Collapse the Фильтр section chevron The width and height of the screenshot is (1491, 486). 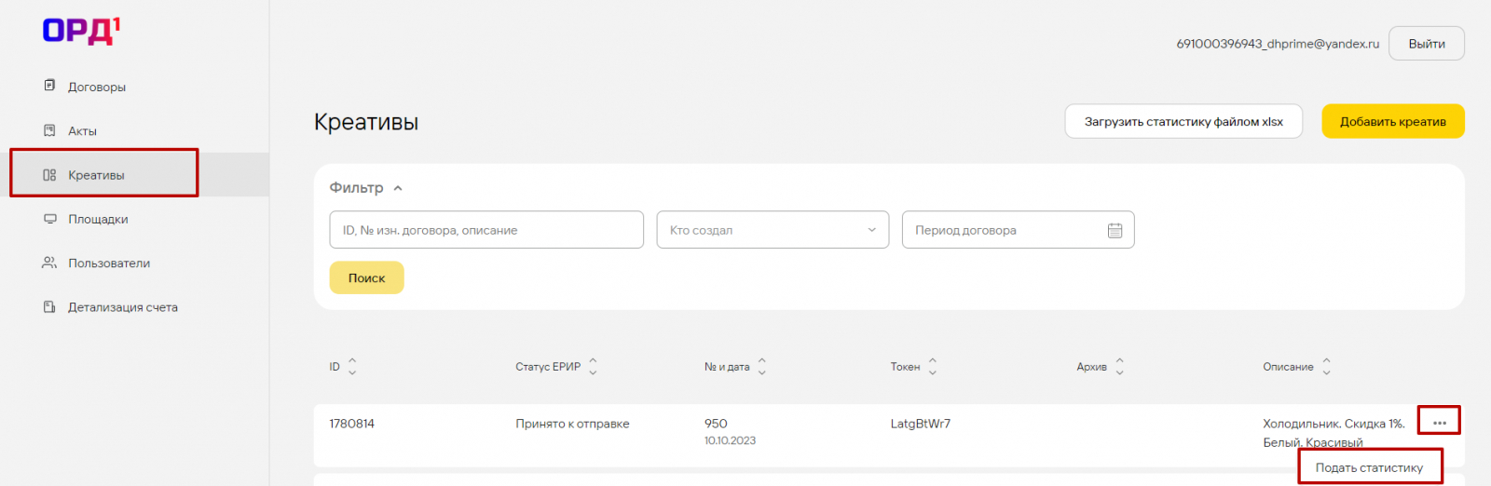coord(398,188)
